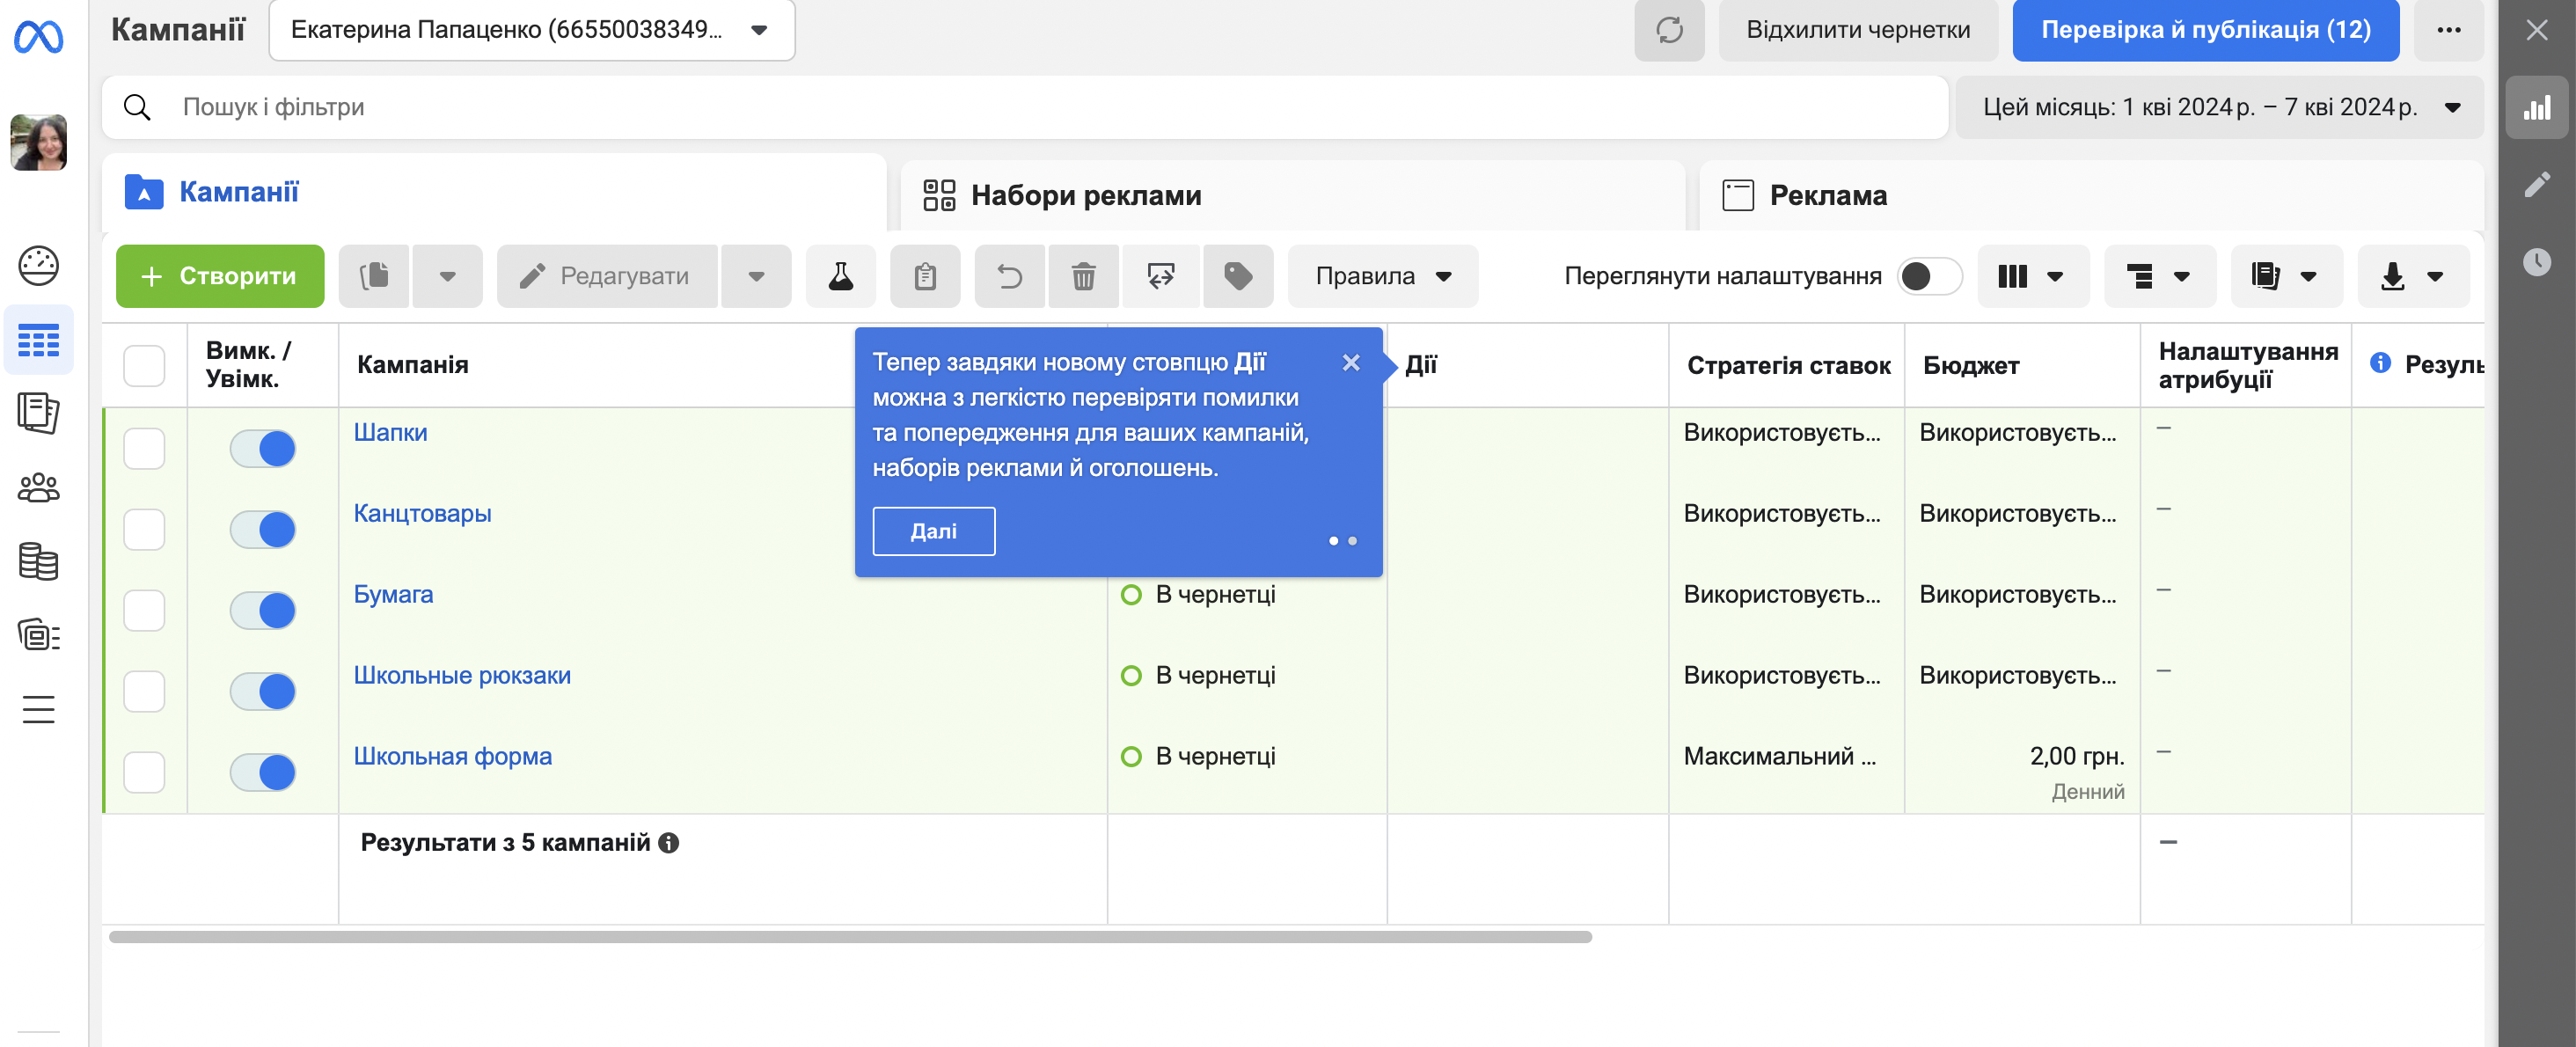The image size is (2576, 1047).
Task: Tick the checkbox for Школьные рюкзаки campaign
Action: (144, 692)
